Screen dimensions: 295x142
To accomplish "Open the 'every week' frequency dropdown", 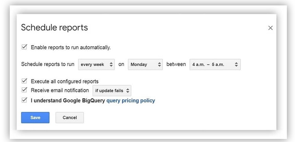I will pos(96,64).
